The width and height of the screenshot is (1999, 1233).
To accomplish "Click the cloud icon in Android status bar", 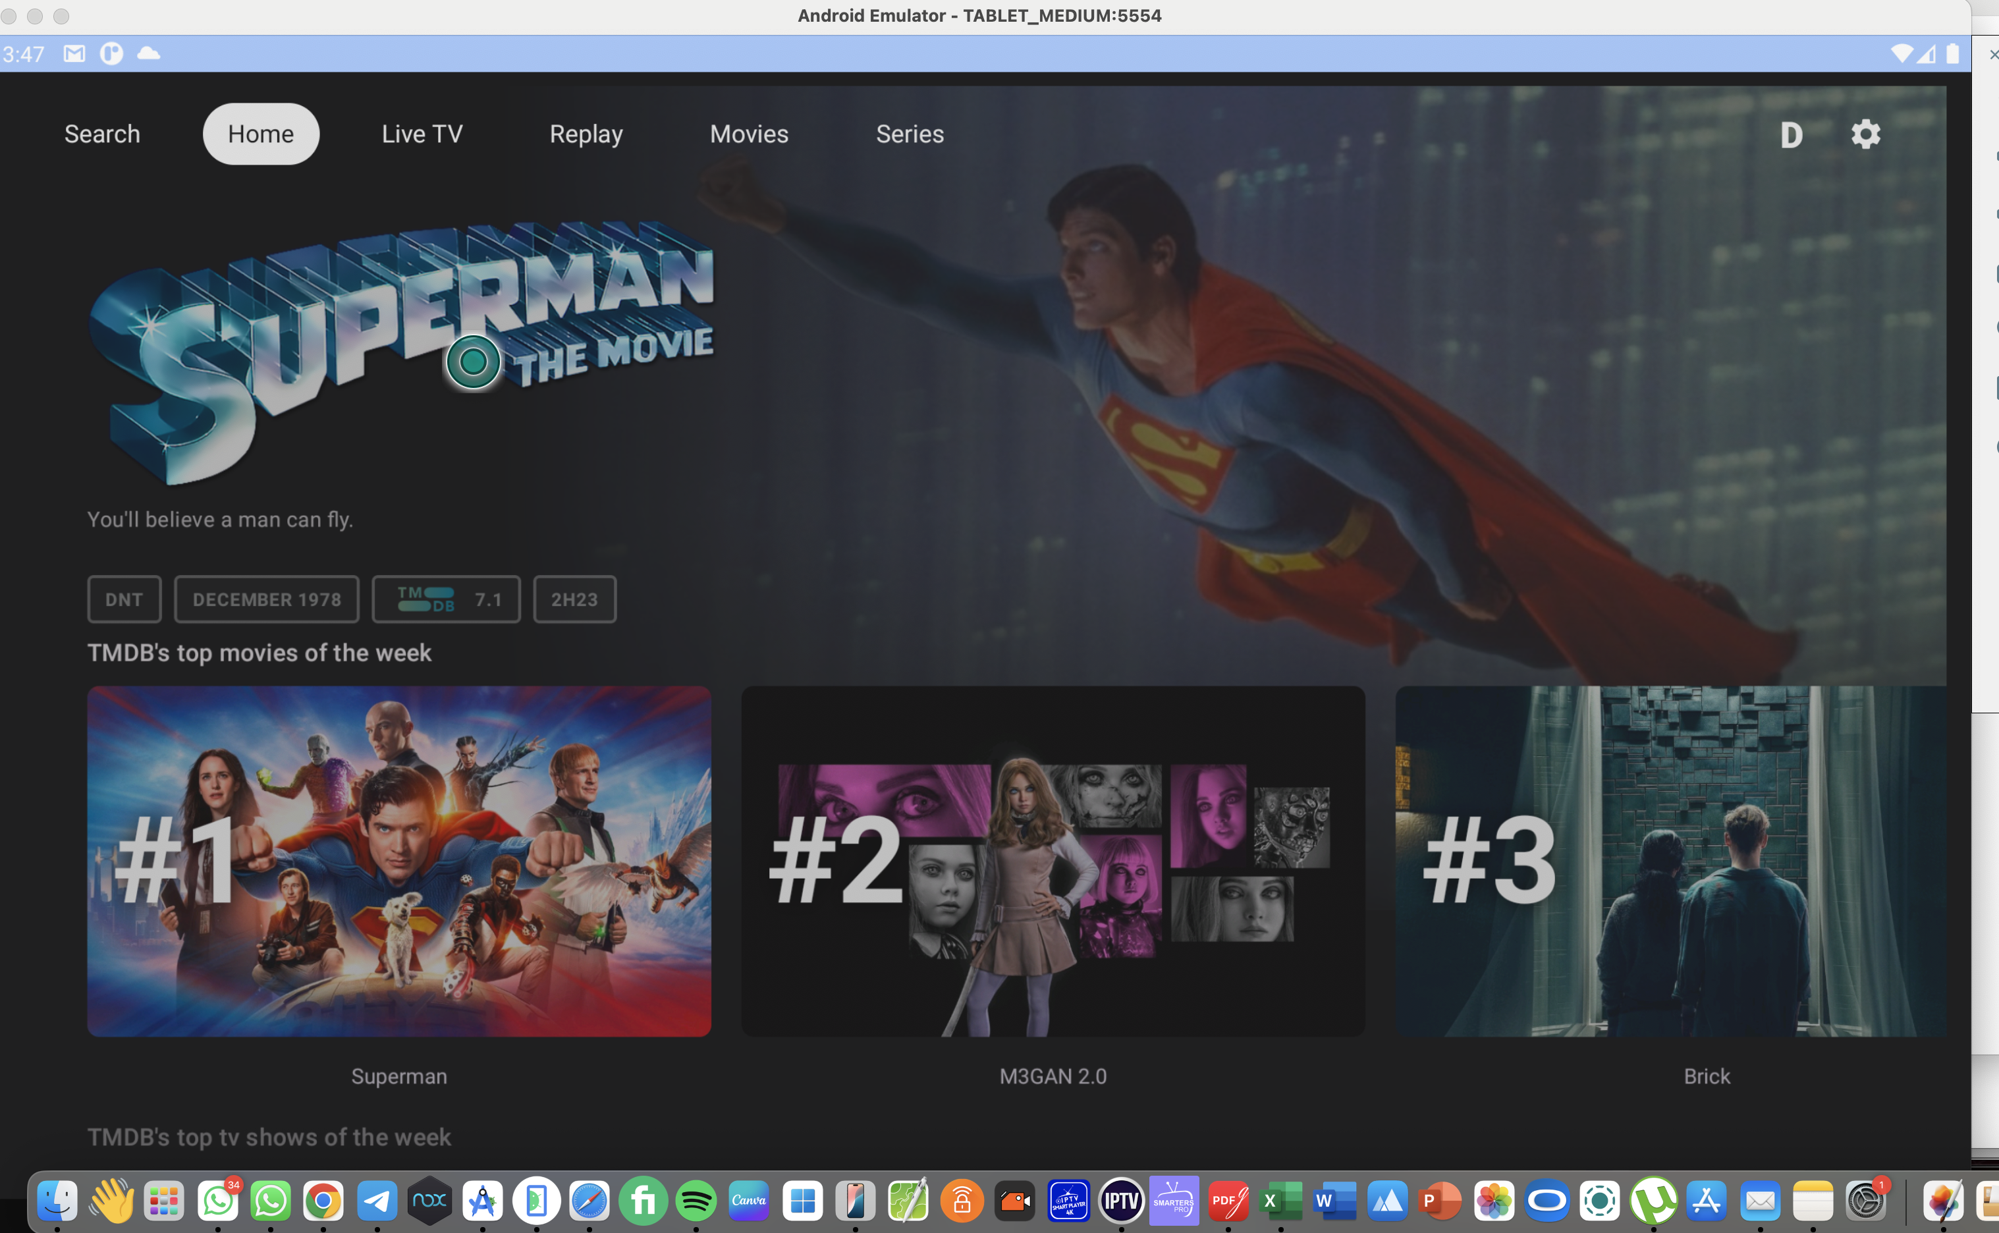I will pyautogui.click(x=148, y=54).
